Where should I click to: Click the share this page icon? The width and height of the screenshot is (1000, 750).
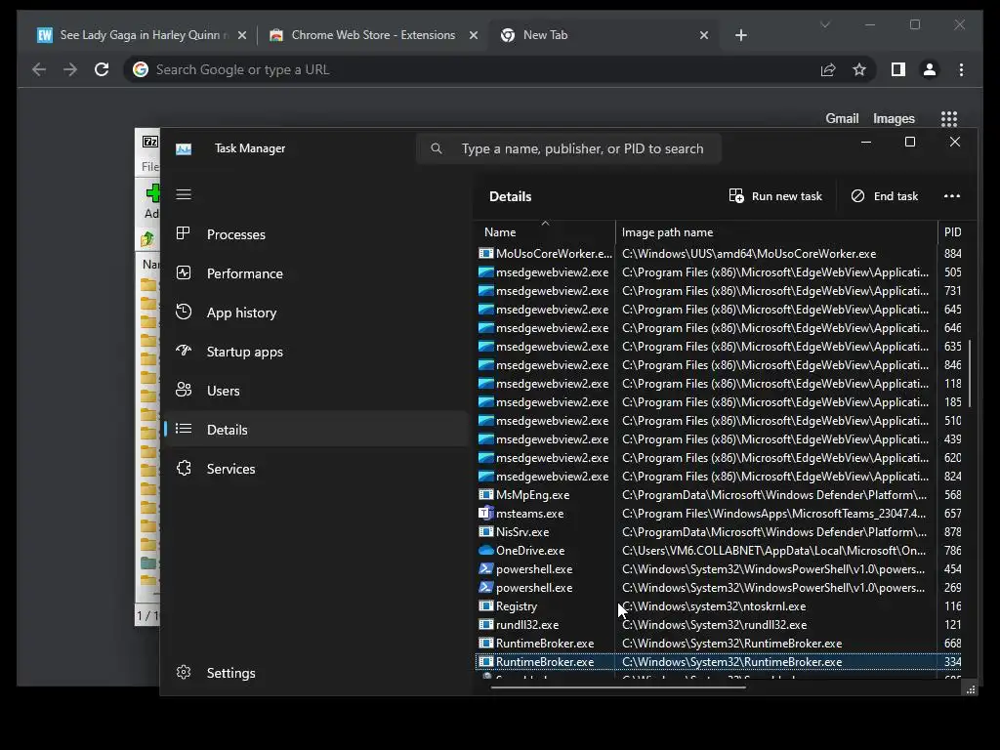[x=828, y=69]
